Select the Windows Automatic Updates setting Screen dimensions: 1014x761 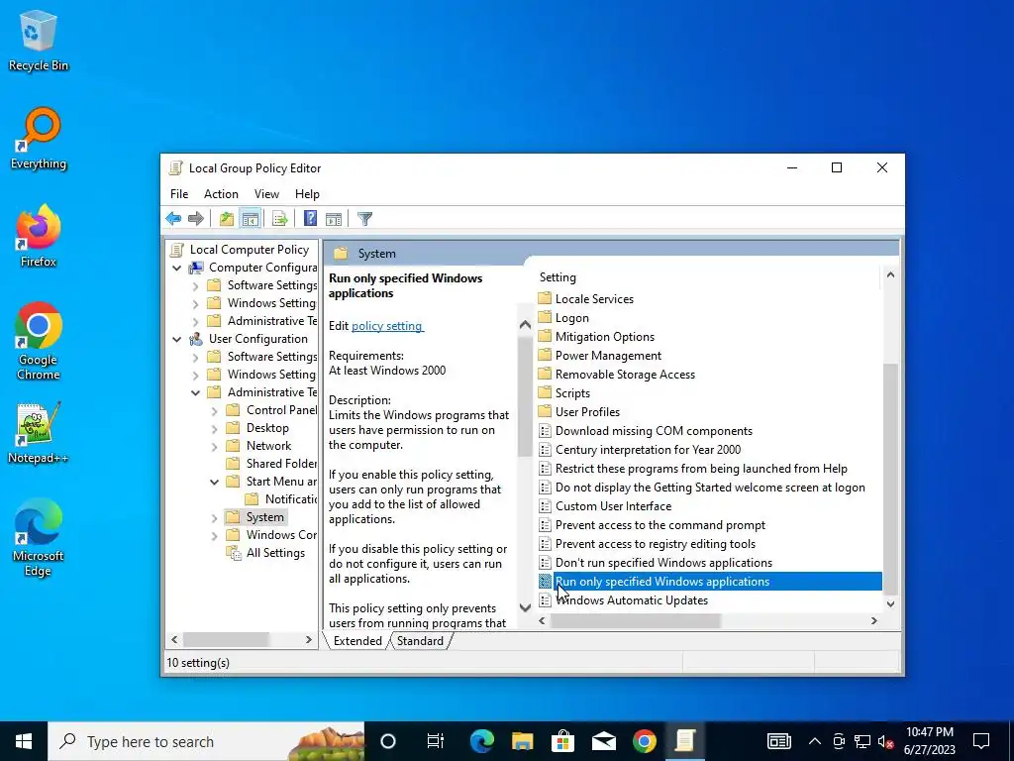click(x=631, y=599)
